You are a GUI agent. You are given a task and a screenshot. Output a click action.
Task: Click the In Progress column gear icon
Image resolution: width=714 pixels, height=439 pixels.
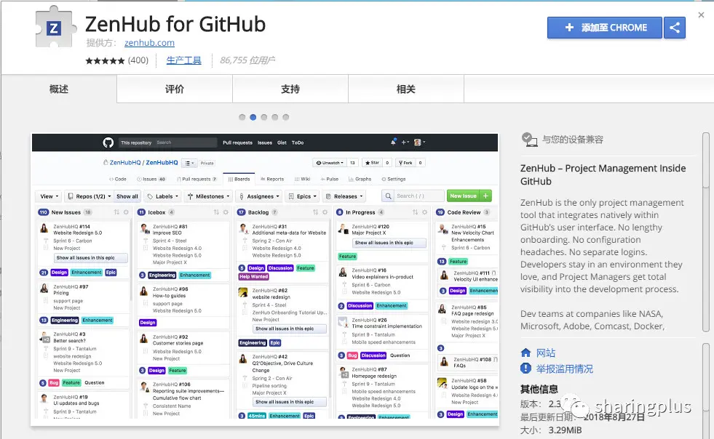point(424,212)
